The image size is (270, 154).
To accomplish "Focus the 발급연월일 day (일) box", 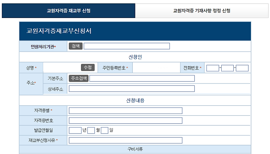I will tap(105, 130).
